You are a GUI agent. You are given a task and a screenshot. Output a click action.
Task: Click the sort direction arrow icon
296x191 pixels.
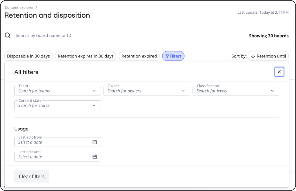253,56
